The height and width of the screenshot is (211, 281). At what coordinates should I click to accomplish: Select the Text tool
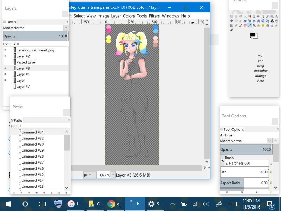(x=272, y=21)
